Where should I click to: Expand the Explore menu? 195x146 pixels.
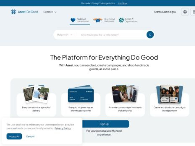point(50,12)
